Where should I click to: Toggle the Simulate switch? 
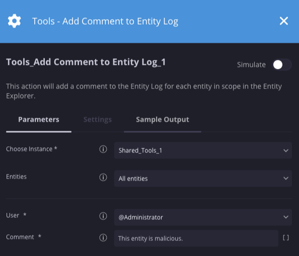click(x=282, y=65)
